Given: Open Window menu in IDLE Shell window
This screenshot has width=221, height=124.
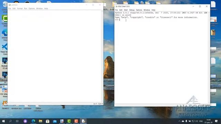Looking at the screenshot, I should click(x=146, y=10).
